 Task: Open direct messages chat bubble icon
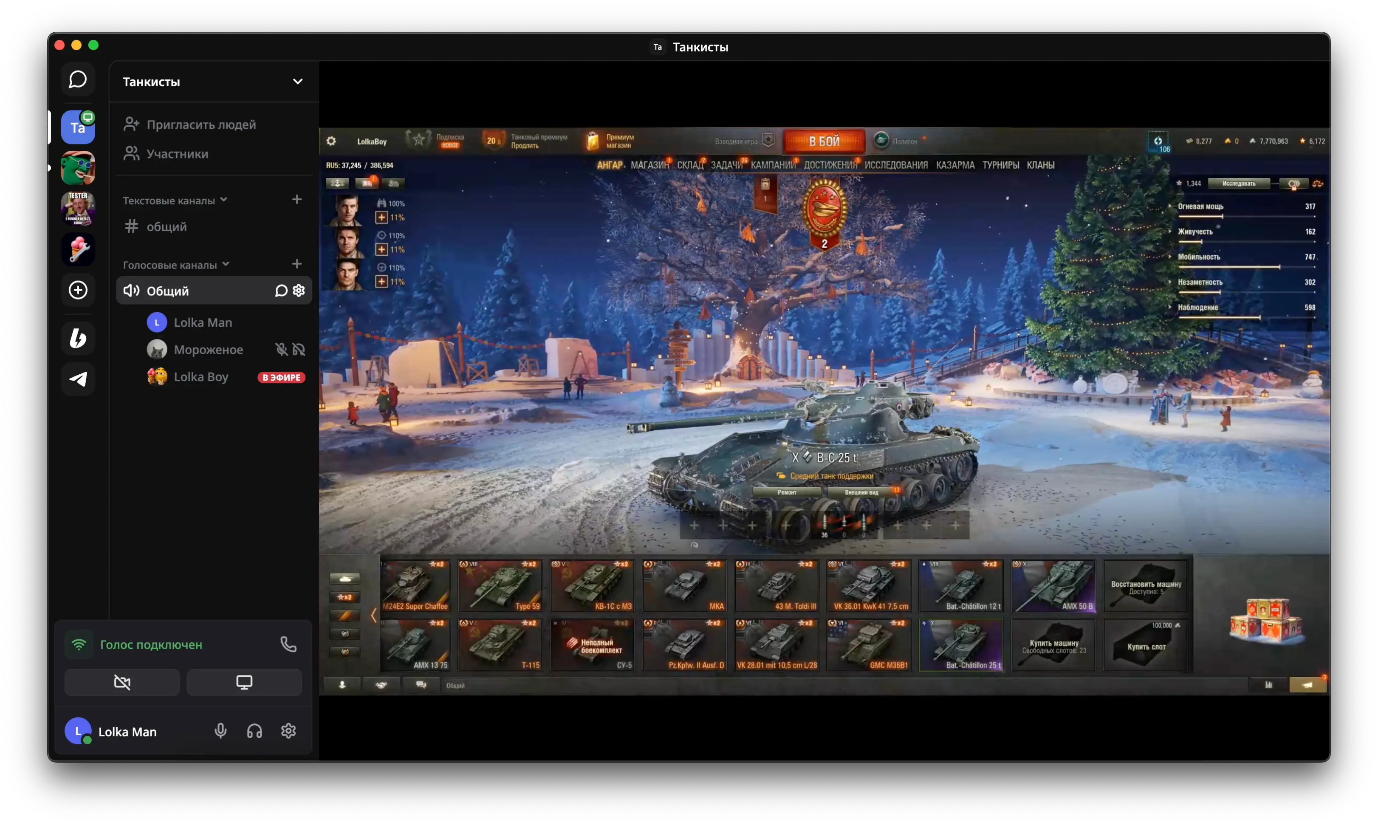(x=78, y=79)
